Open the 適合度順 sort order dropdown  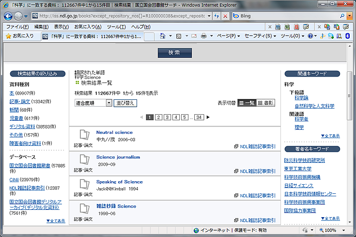[x=93, y=103]
